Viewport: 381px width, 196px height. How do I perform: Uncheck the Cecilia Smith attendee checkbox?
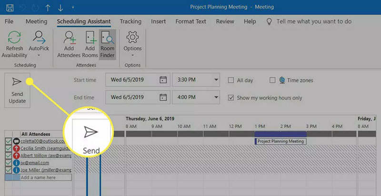(x=9, y=148)
